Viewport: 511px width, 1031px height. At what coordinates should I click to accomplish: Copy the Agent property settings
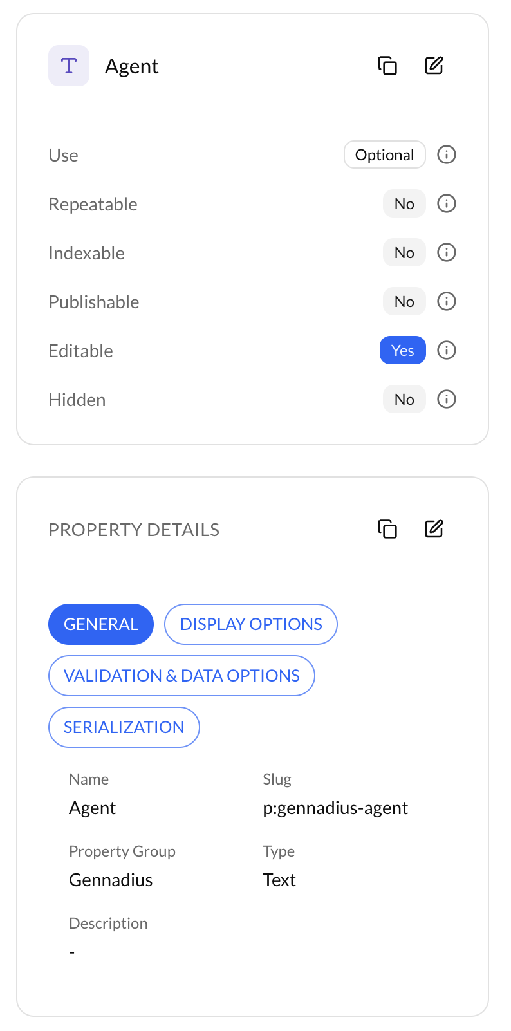tap(387, 65)
